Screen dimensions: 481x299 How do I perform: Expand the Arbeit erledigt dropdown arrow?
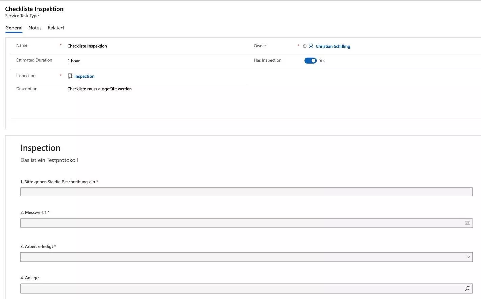tap(468, 257)
